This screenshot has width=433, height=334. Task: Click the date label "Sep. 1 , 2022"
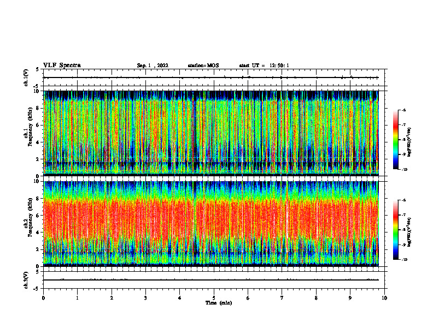click(153, 65)
